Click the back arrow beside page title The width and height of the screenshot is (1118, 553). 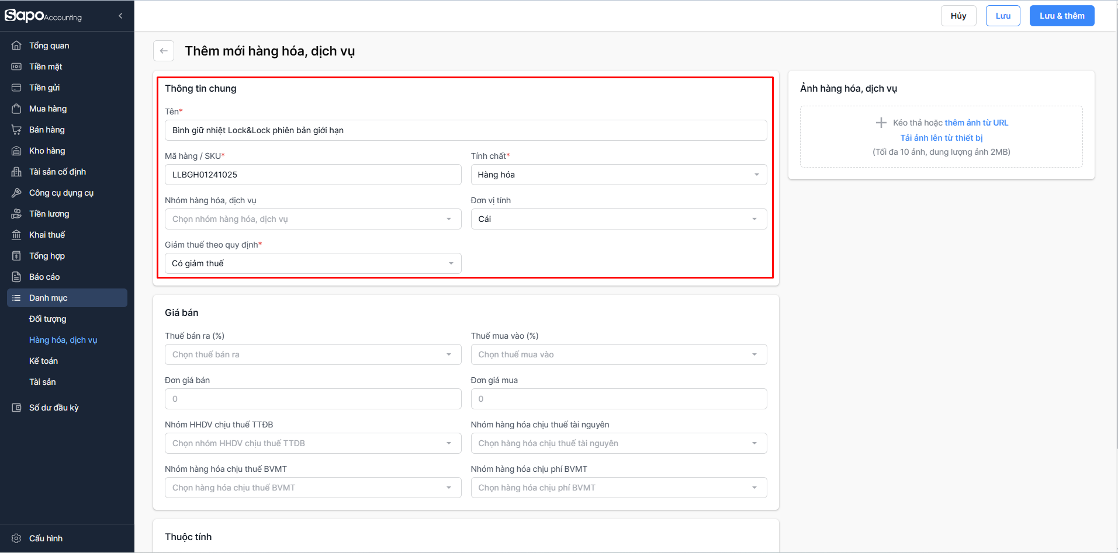point(164,51)
